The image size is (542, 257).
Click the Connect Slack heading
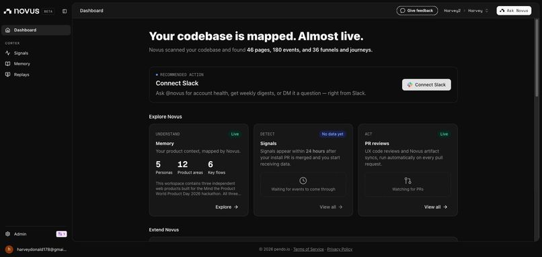tap(177, 83)
